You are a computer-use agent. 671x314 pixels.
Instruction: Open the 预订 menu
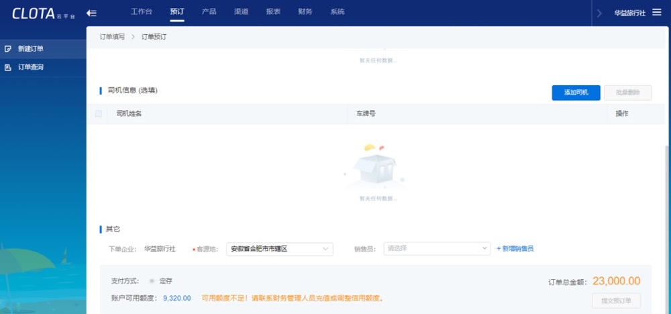coord(176,11)
